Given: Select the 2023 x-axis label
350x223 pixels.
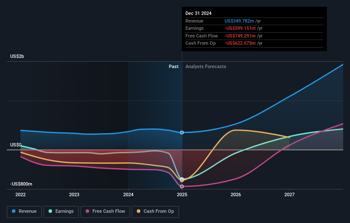Looking at the screenshot, I should coord(74,195).
